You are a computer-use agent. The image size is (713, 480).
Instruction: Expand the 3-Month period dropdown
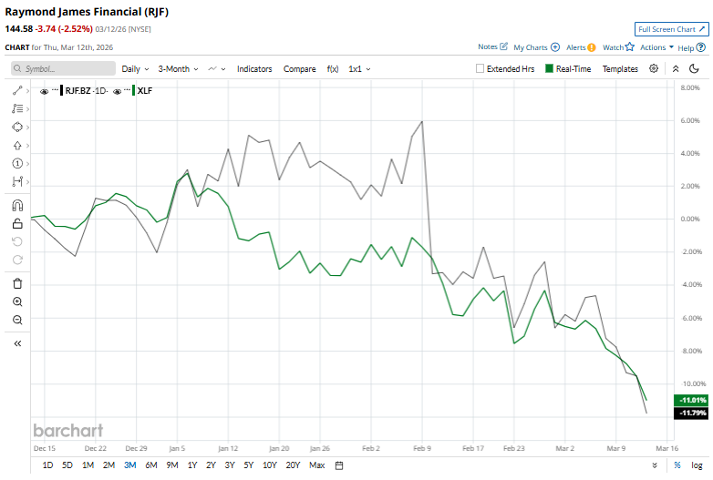[179, 68]
